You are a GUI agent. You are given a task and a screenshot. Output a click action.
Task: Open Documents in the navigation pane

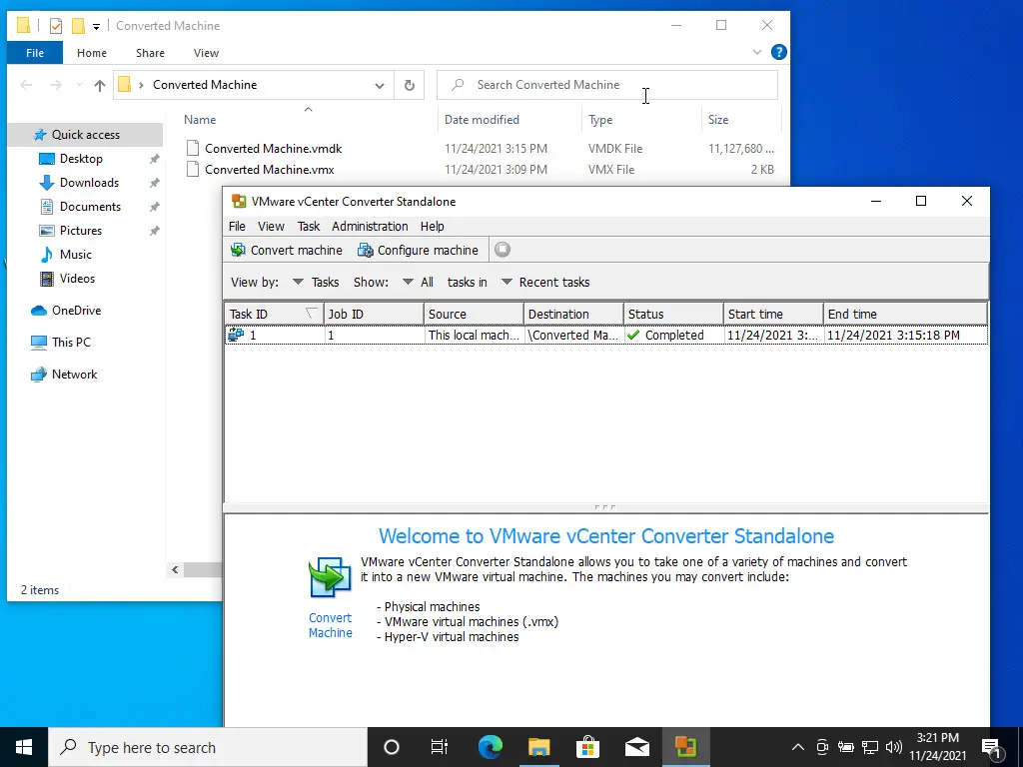tap(90, 207)
